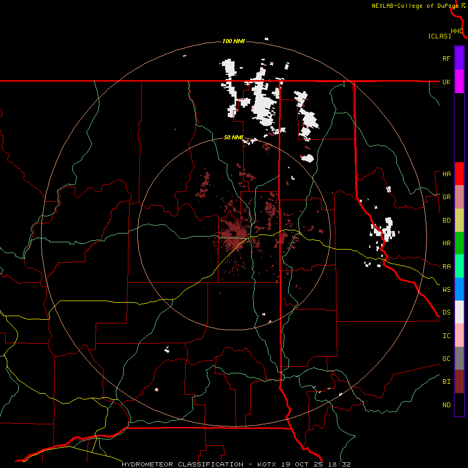Click the 50 NMI range ring label
Screen dimensions: 468x468
[233, 137]
